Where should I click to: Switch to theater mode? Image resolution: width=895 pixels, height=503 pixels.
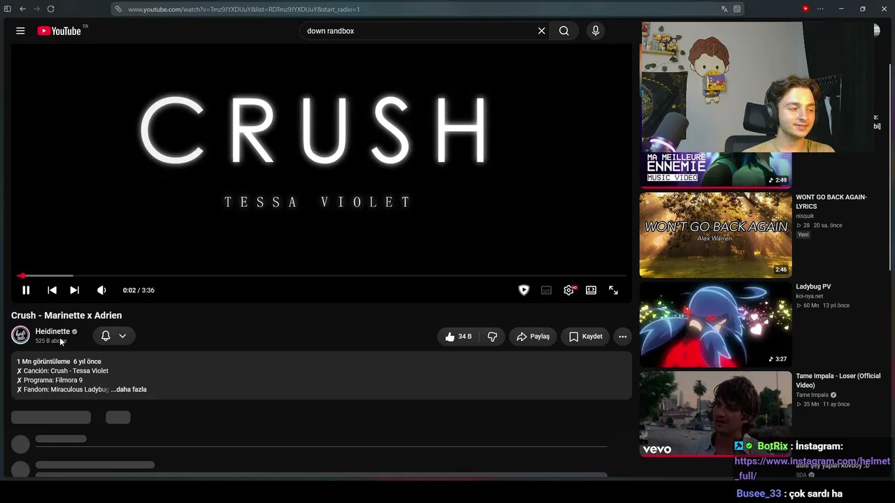pyautogui.click(x=591, y=290)
